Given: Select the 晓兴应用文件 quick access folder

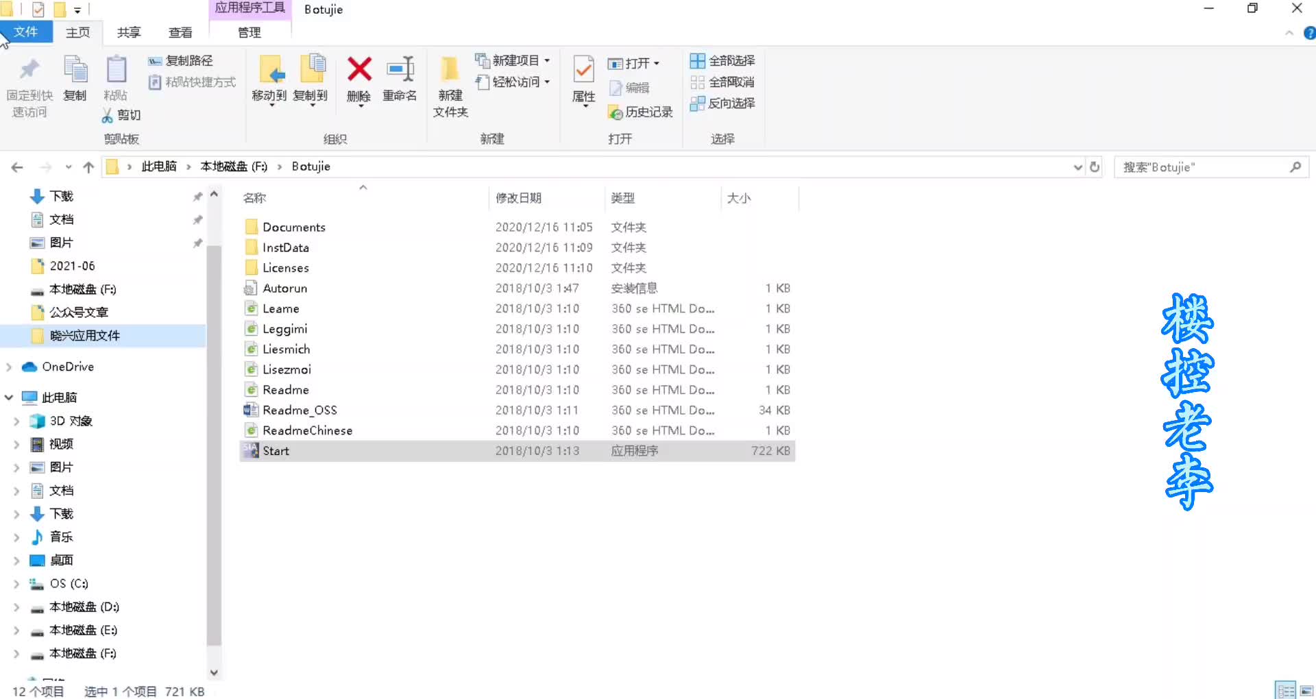Looking at the screenshot, I should (103, 336).
